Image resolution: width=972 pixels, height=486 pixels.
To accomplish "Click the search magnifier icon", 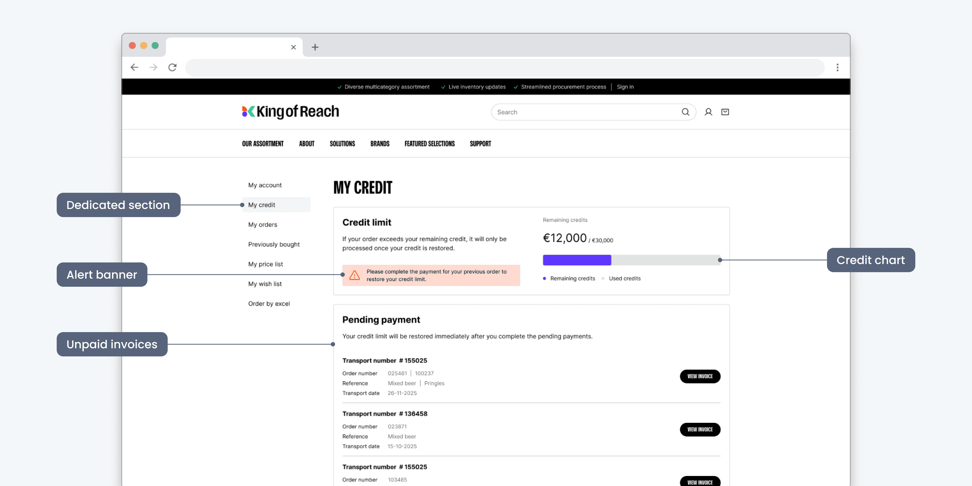I will 685,112.
